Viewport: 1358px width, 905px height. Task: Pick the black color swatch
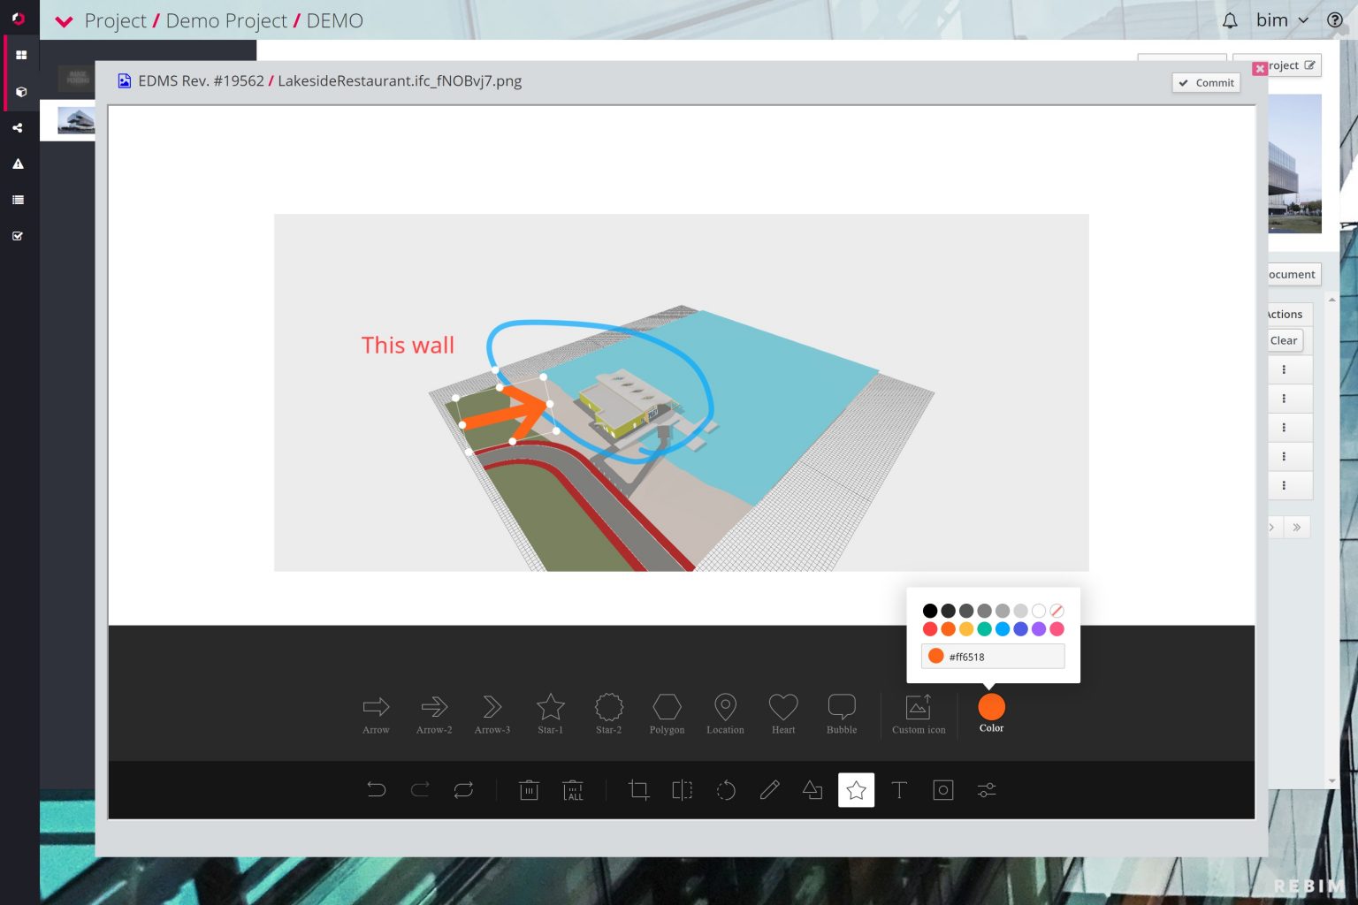point(930,611)
